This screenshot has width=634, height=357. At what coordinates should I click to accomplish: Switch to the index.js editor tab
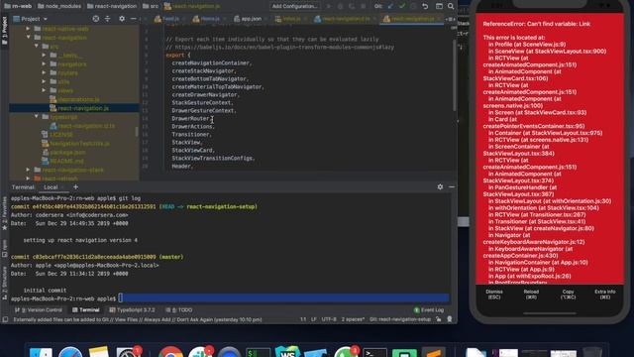tap(288, 19)
